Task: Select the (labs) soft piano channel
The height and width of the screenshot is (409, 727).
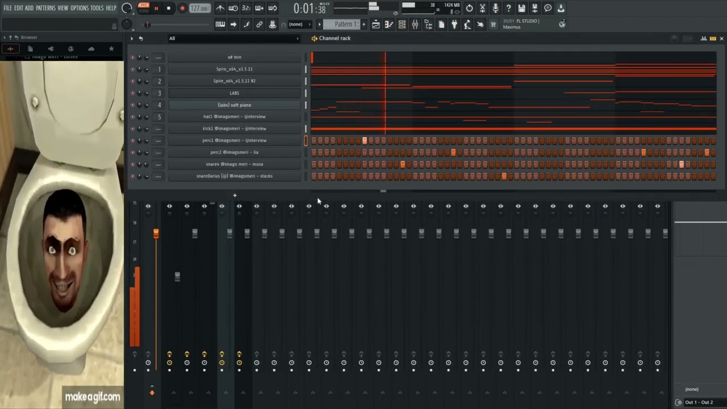Action: click(x=234, y=105)
